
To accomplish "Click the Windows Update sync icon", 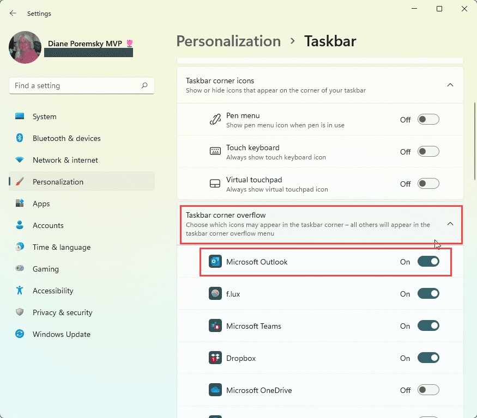I will [20, 334].
